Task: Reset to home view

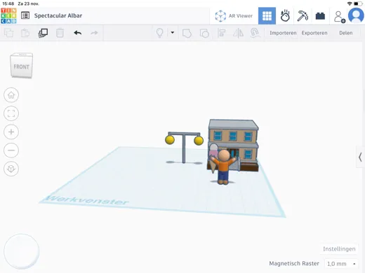Action: [x=11, y=95]
